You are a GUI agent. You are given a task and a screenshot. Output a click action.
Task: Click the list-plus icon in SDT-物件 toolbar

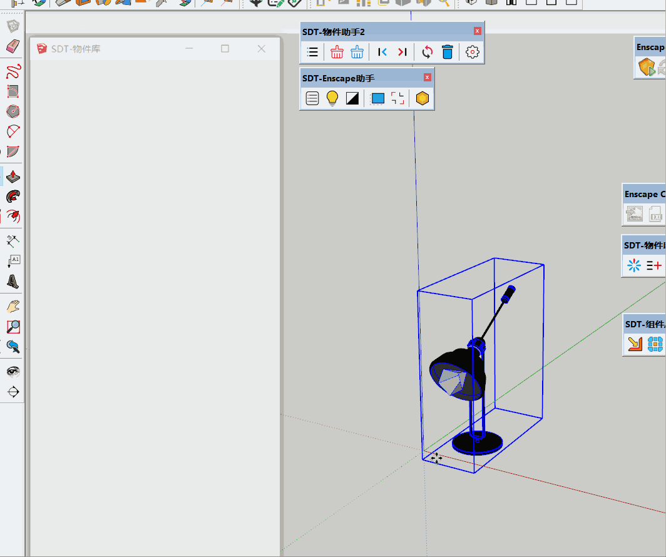click(654, 265)
